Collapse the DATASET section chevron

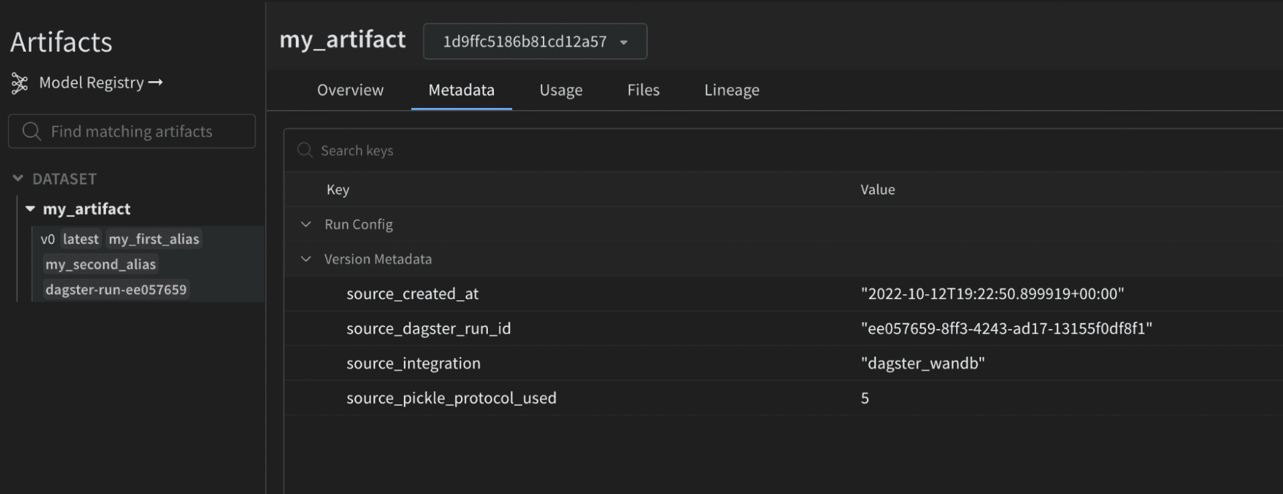click(x=18, y=178)
